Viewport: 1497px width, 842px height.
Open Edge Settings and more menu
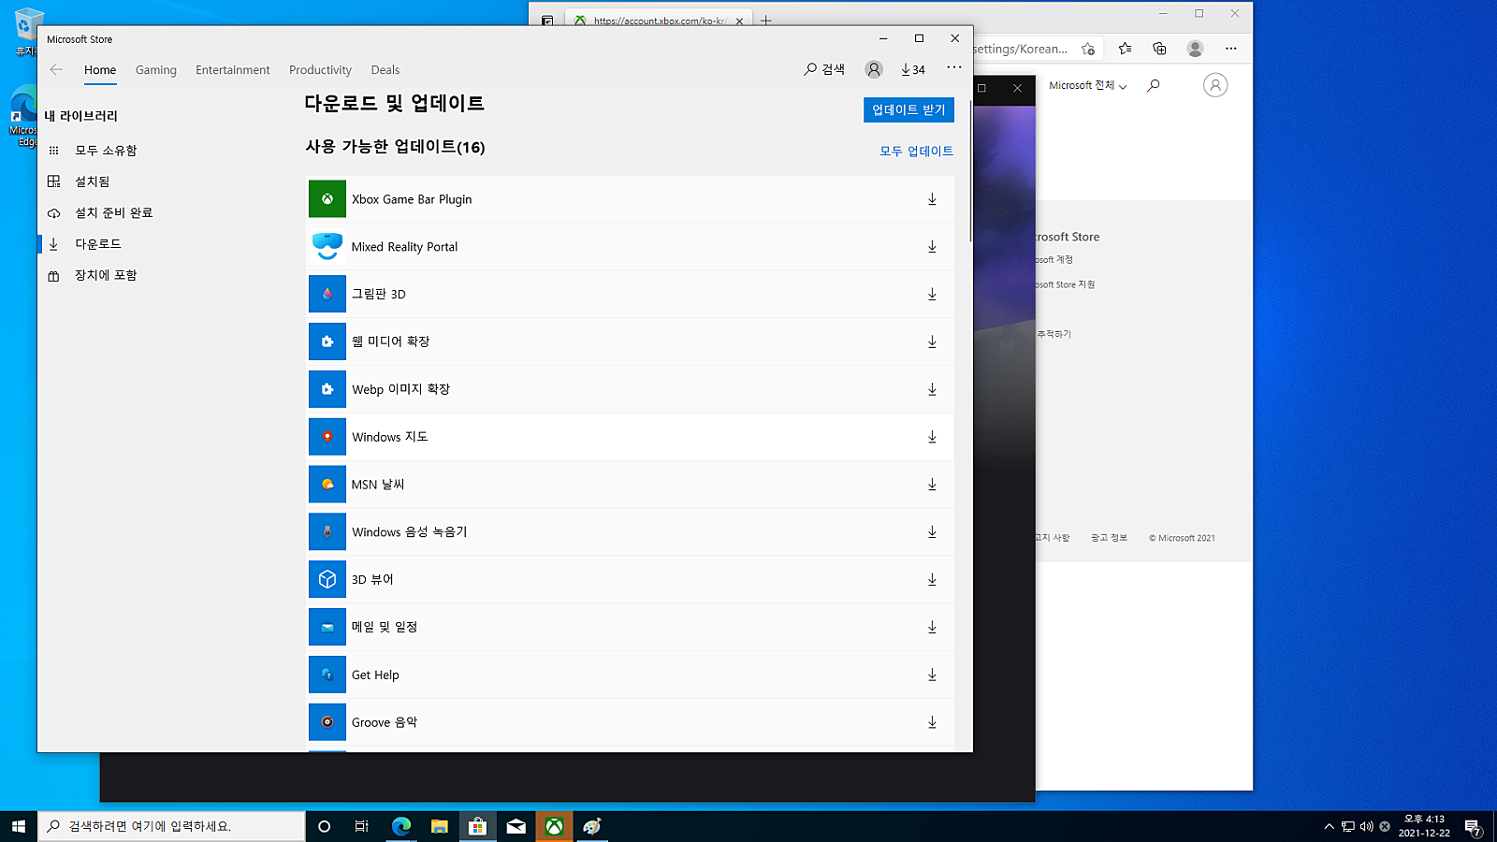pos(1230,49)
